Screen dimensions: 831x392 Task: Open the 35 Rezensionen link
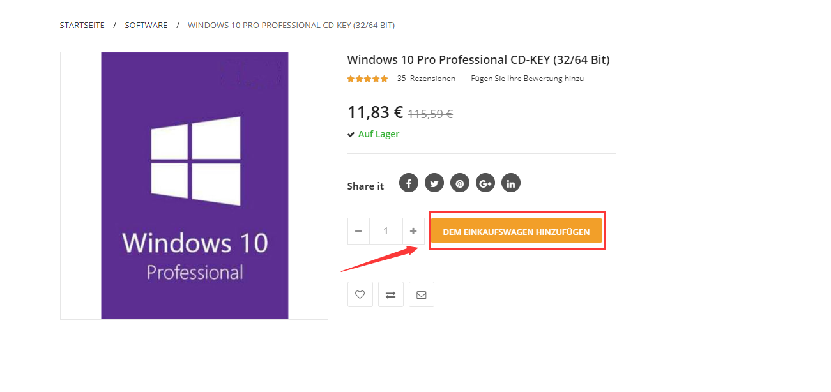point(426,79)
